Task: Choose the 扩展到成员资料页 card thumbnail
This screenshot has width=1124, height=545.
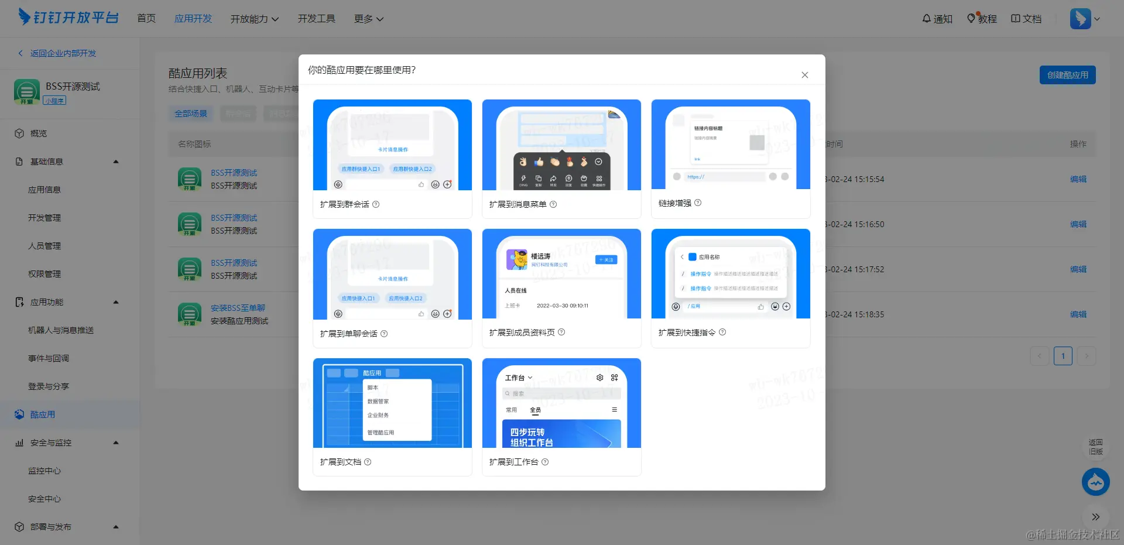Action: coord(561,273)
